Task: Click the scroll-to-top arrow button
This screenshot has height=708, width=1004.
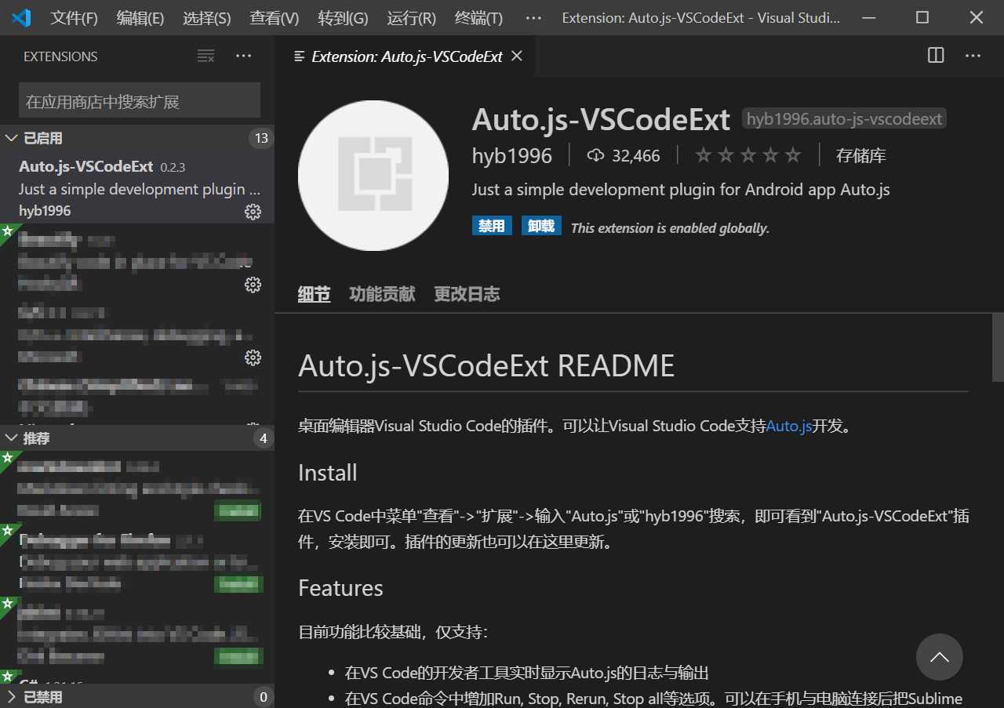Action: (x=939, y=657)
